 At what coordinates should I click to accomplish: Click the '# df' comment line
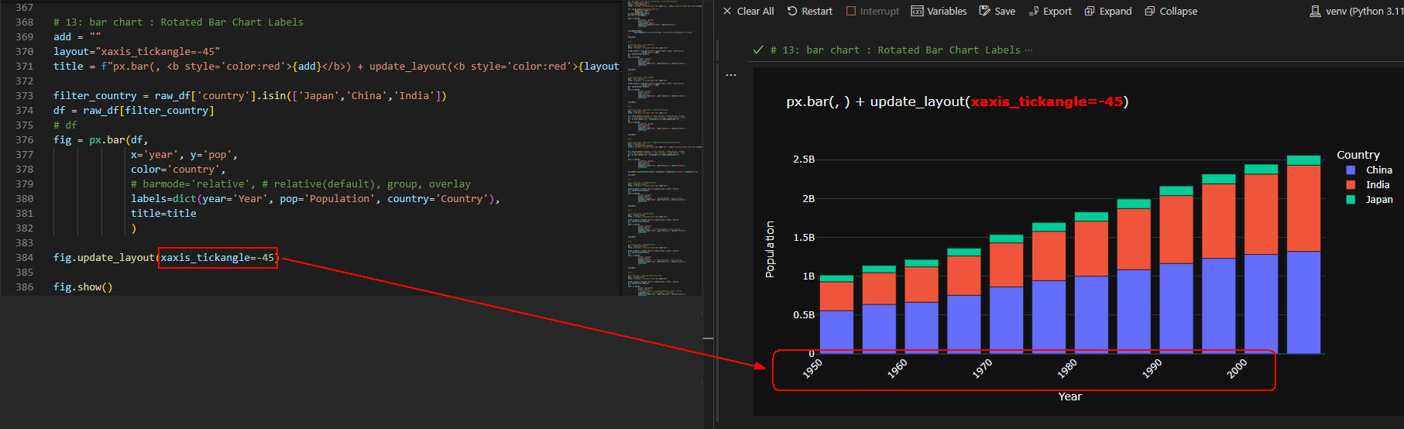coord(65,125)
